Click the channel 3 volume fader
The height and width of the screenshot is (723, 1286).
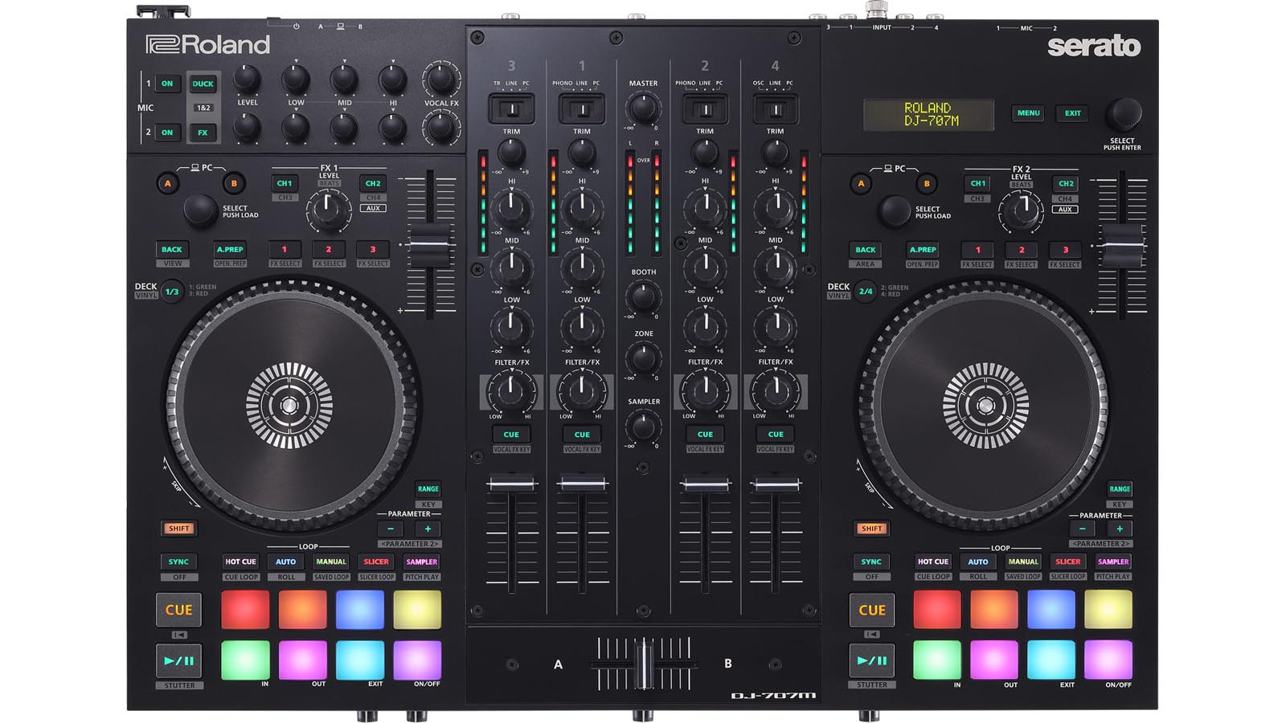click(512, 484)
